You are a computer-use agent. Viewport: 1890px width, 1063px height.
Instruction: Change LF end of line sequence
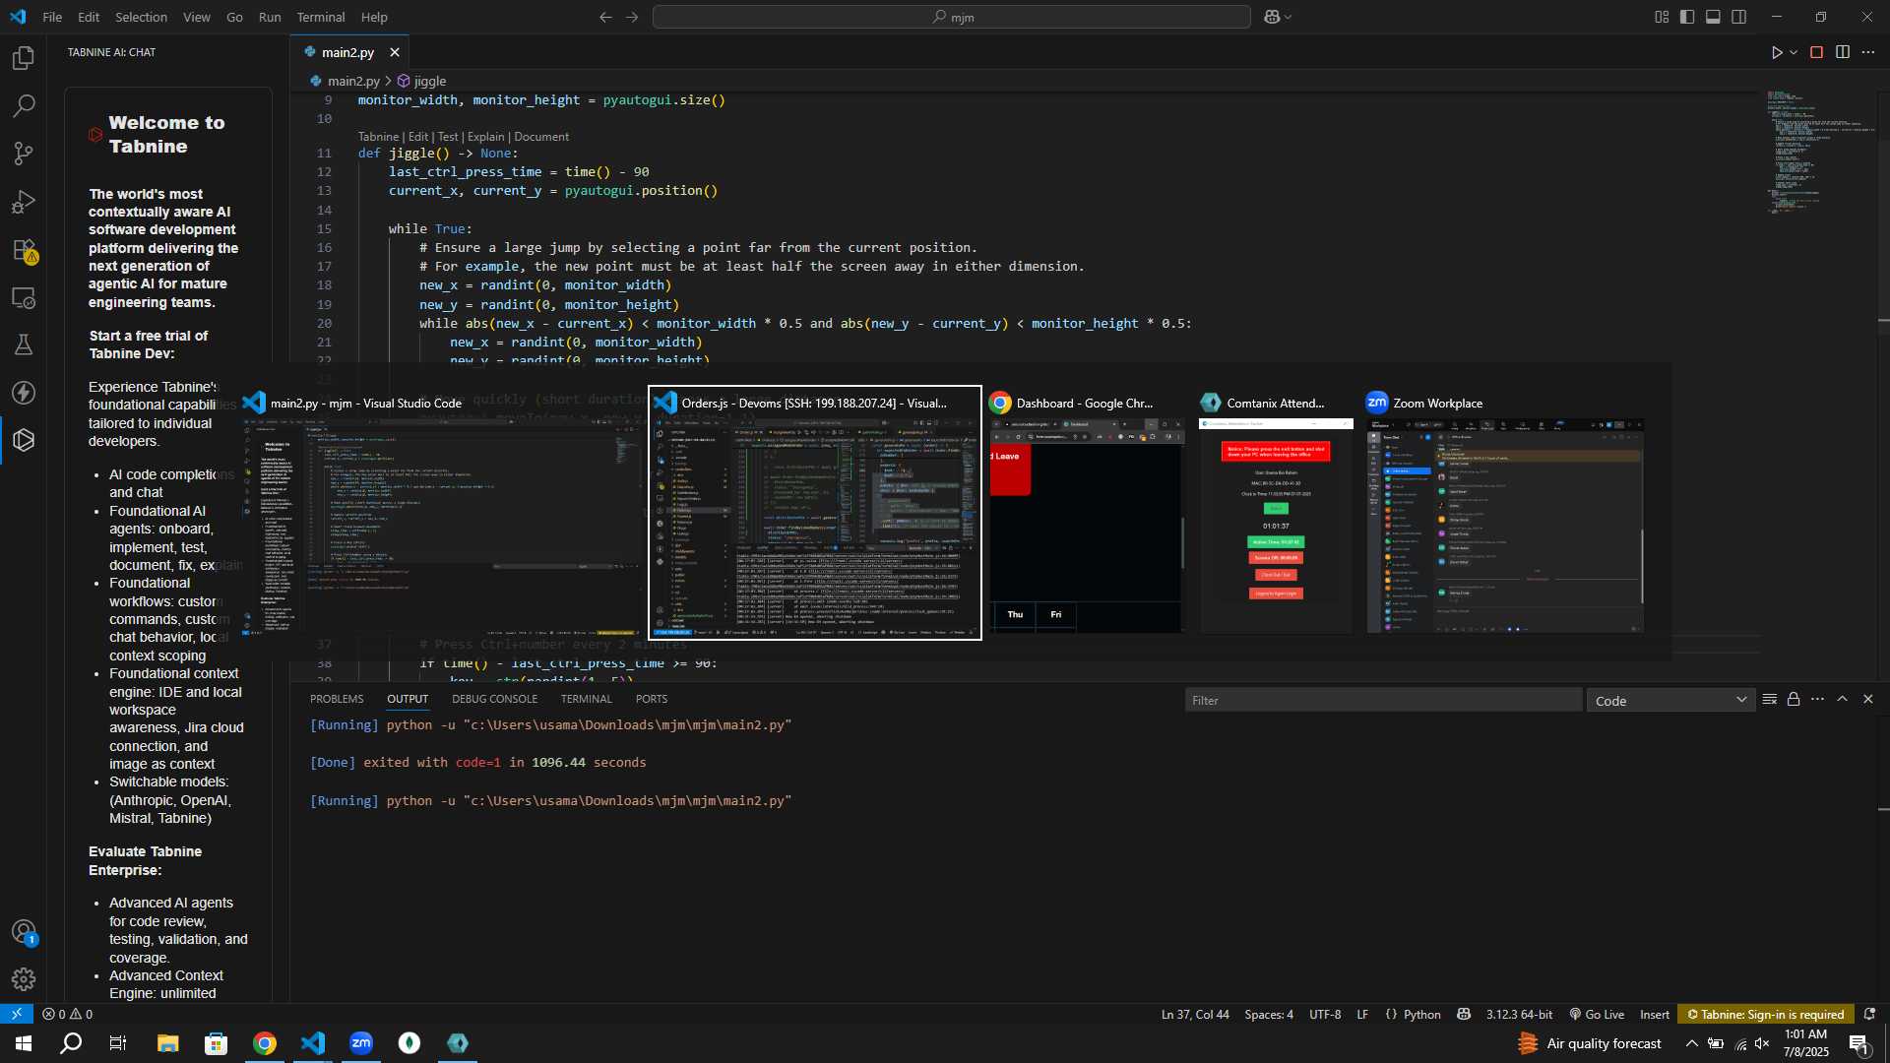1362,1014
